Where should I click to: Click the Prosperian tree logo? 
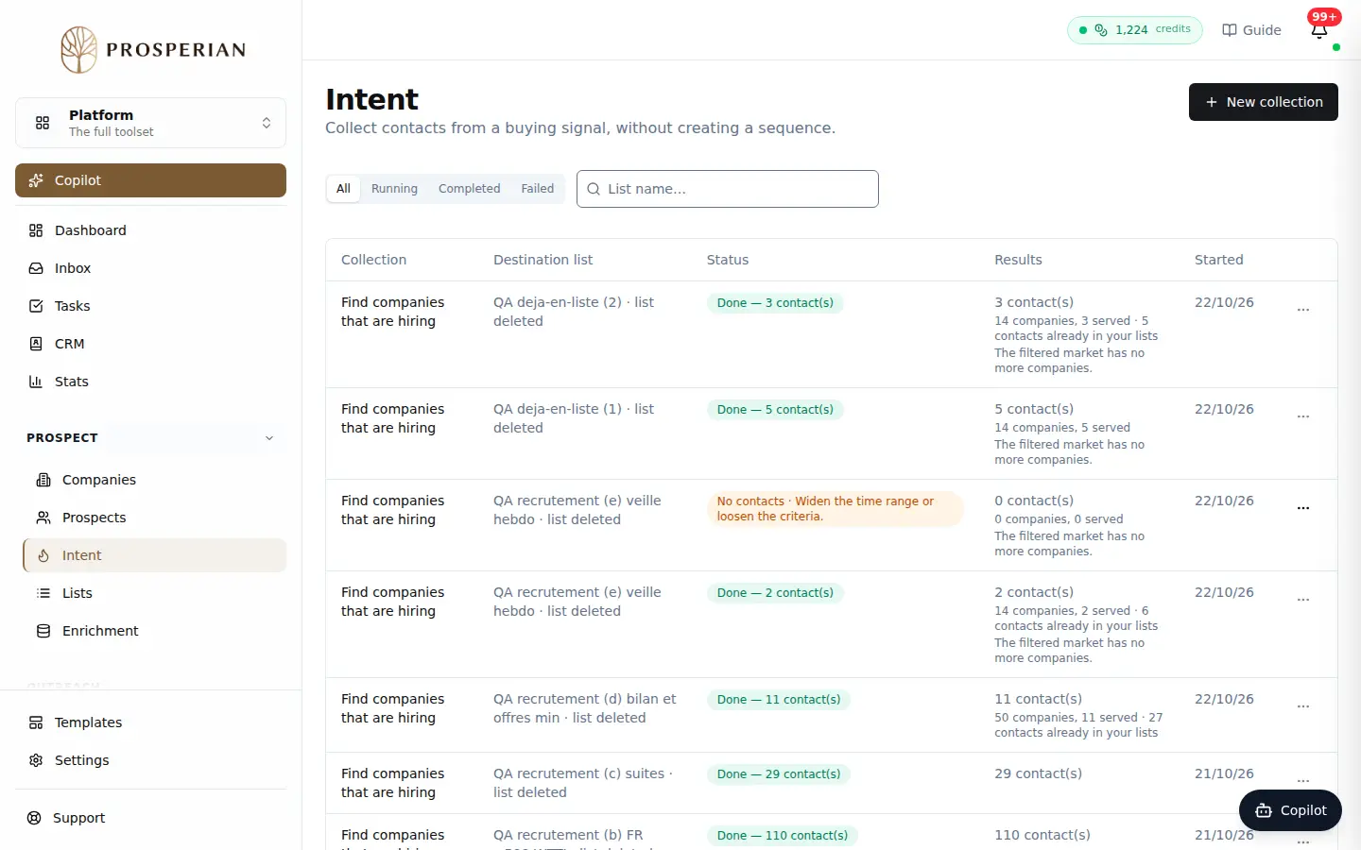click(x=79, y=49)
